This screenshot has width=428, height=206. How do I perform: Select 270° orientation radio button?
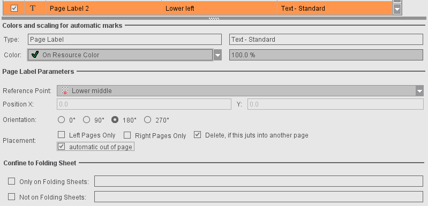tap(147, 120)
